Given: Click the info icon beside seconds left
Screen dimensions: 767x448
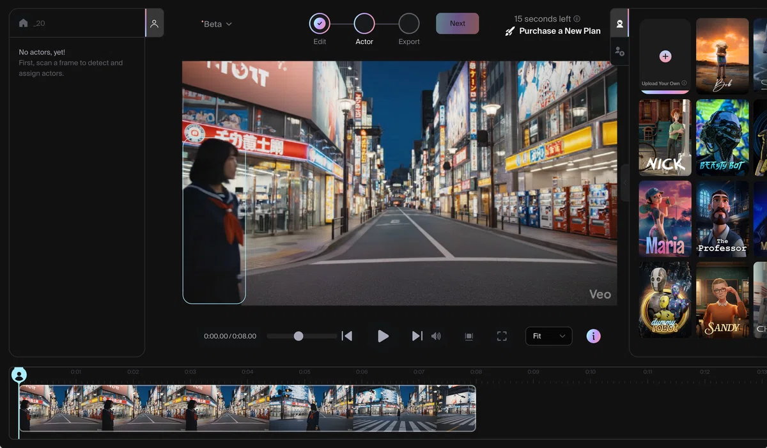Looking at the screenshot, I should point(577,19).
